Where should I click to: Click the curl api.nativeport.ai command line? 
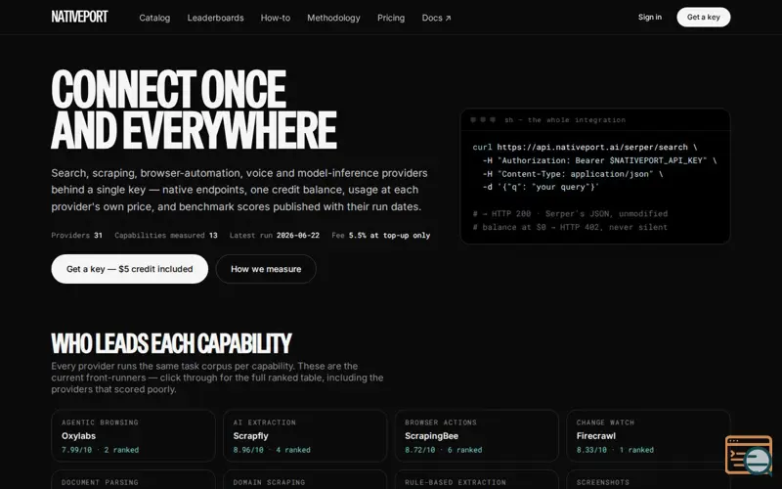click(x=585, y=148)
